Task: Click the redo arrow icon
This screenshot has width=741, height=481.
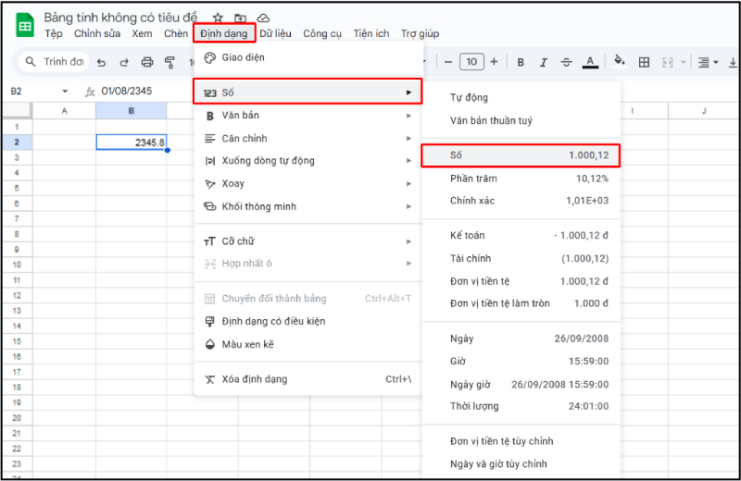Action: pos(124,62)
